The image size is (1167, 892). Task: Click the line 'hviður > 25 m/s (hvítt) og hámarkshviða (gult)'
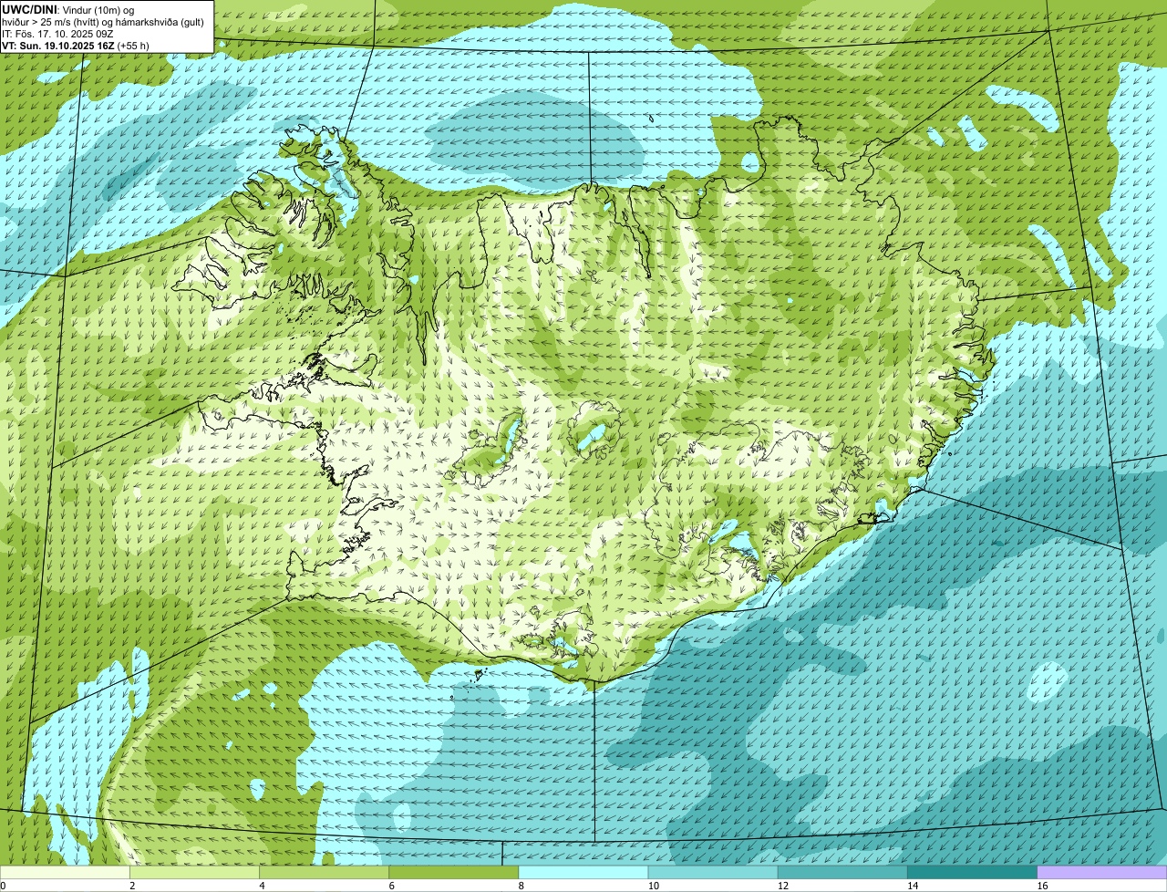click(x=103, y=22)
